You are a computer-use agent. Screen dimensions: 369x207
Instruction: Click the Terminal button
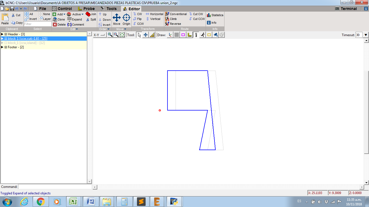pyautogui.click(x=346, y=9)
